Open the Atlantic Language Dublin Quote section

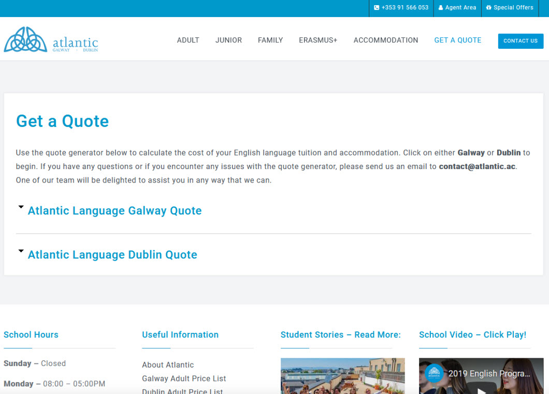coord(112,255)
